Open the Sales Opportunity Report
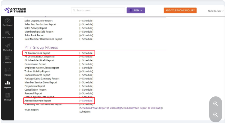The width and height of the screenshot is (230, 123). (x=38, y=21)
